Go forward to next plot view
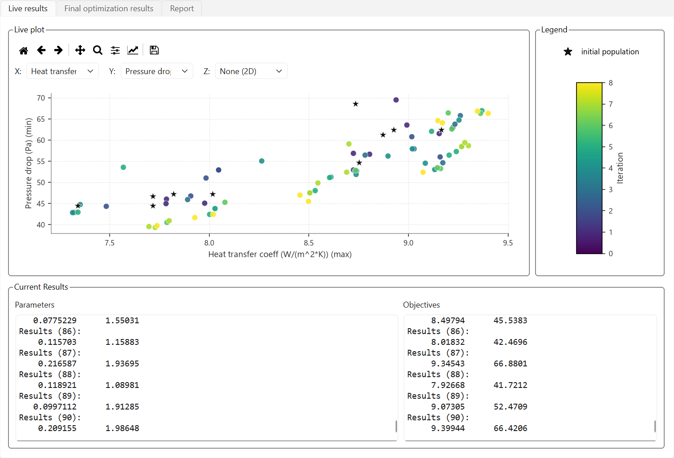Viewport: 674px width, 458px height. pyautogui.click(x=58, y=50)
